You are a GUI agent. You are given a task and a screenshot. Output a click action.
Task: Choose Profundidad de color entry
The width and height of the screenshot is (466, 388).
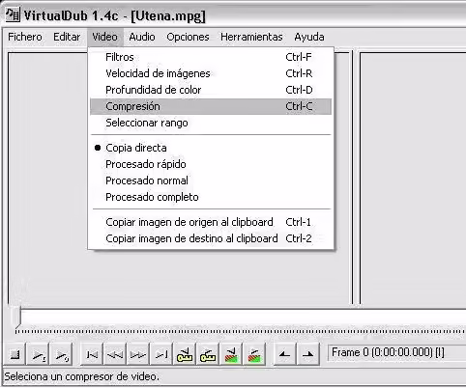pyautogui.click(x=211, y=90)
